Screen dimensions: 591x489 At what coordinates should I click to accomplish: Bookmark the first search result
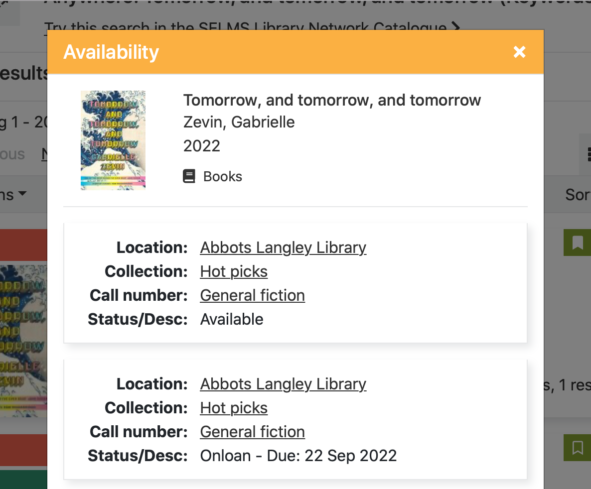point(577,243)
